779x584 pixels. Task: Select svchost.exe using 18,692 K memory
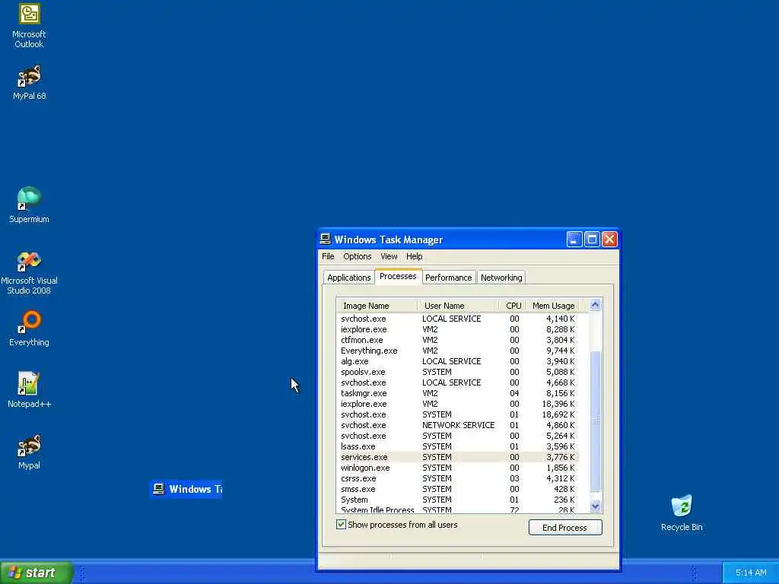point(457,414)
